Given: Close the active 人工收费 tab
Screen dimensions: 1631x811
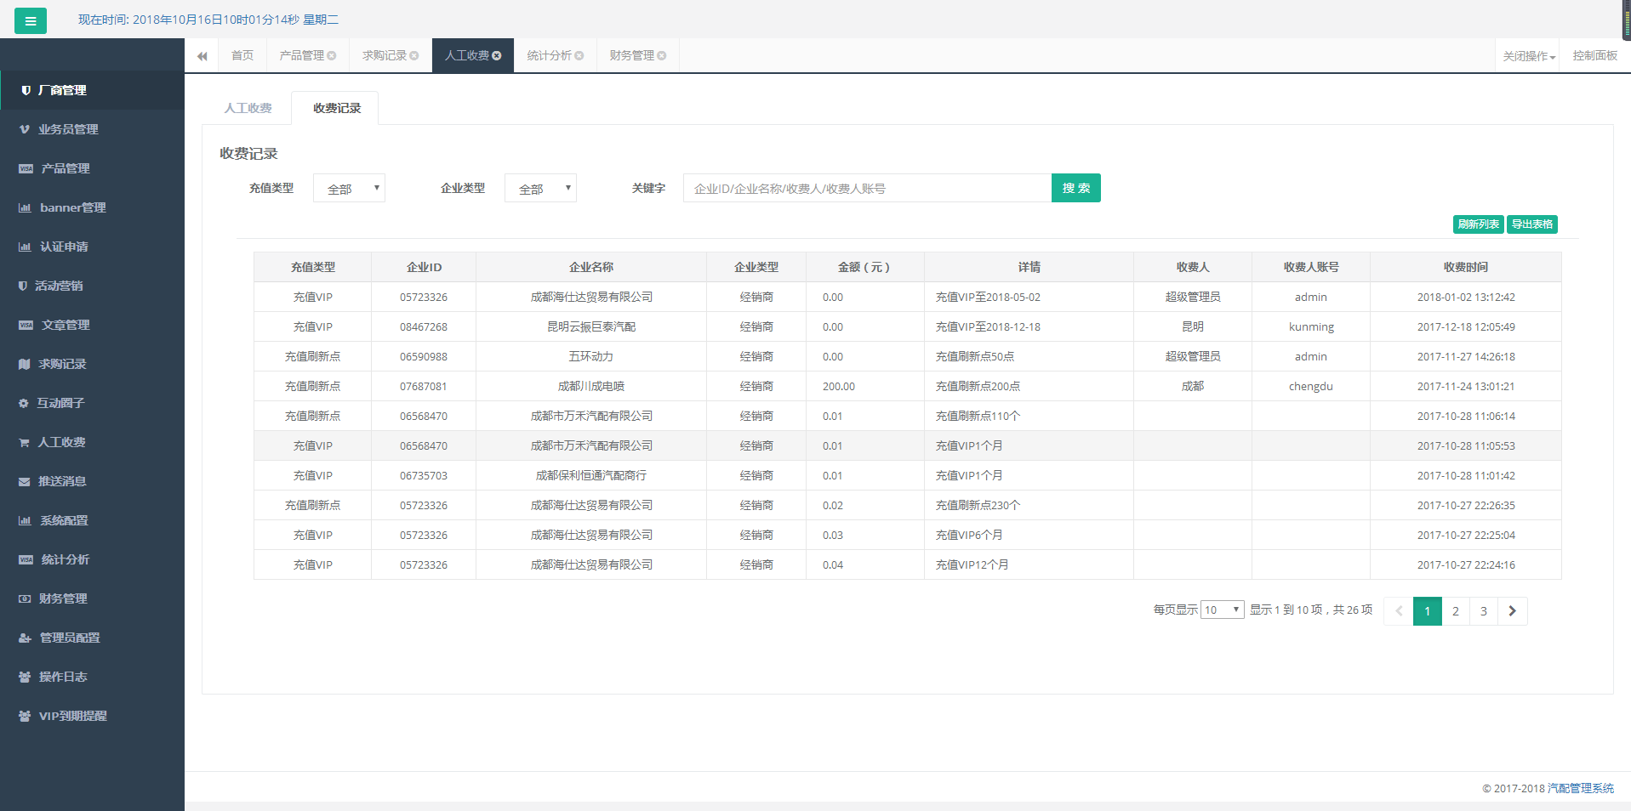Looking at the screenshot, I should tap(497, 56).
